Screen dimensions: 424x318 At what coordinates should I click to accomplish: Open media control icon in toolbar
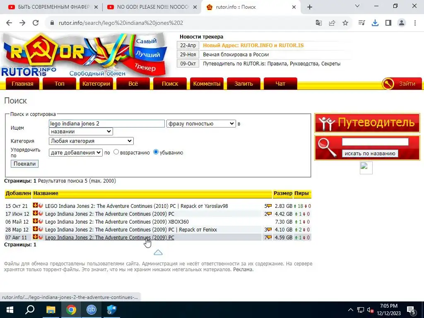coord(361,23)
